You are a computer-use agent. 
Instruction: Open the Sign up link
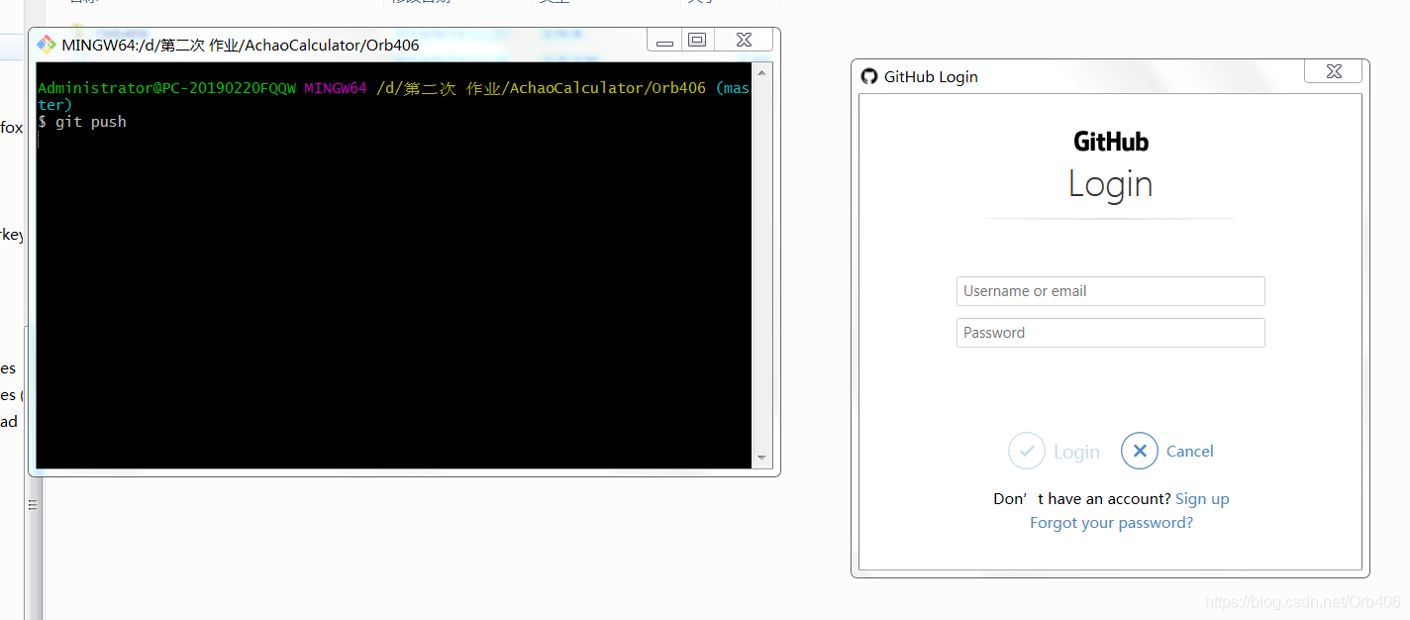(1202, 498)
